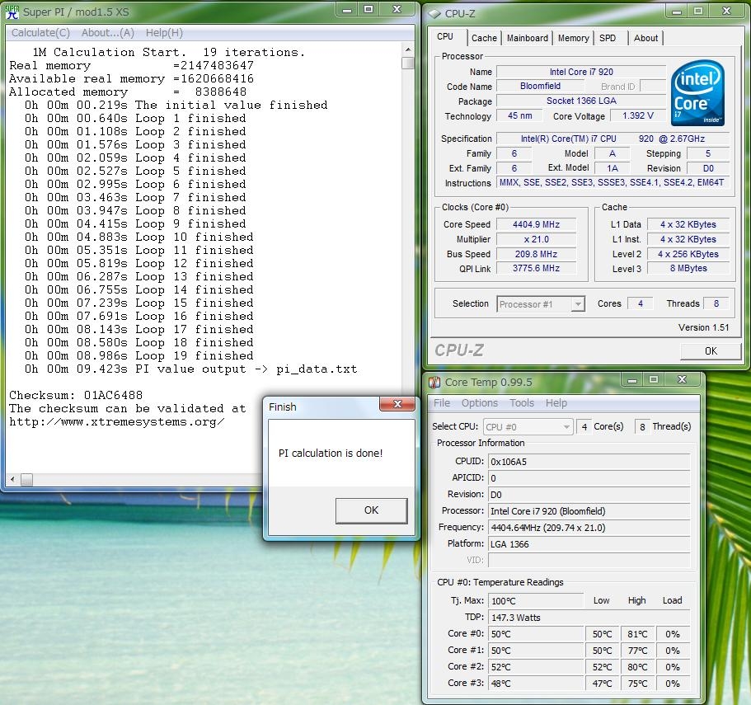Click the Core Voltage value 1.392 V
The image size is (751, 705).
638,116
